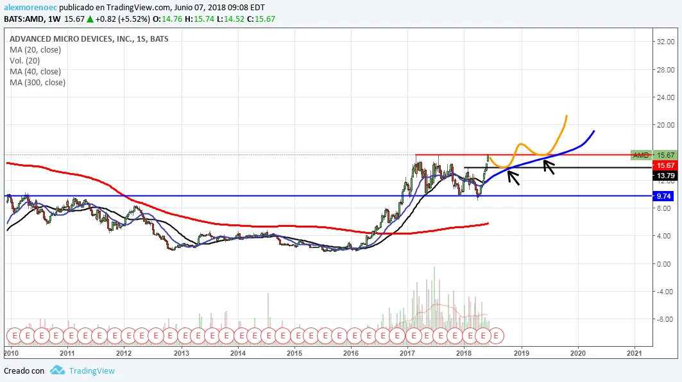Screen dimensions: 682x382
Task: Click the MA (40, close) indicator label
Action: coord(35,71)
